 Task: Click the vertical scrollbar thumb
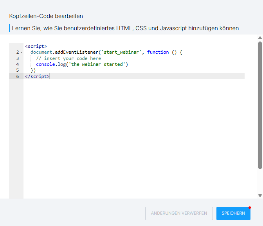click(260, 105)
